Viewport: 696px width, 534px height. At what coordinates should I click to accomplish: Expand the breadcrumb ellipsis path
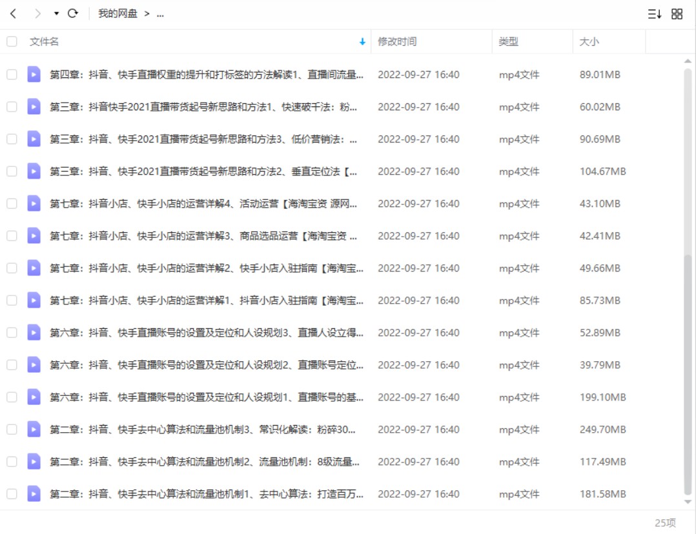(160, 15)
